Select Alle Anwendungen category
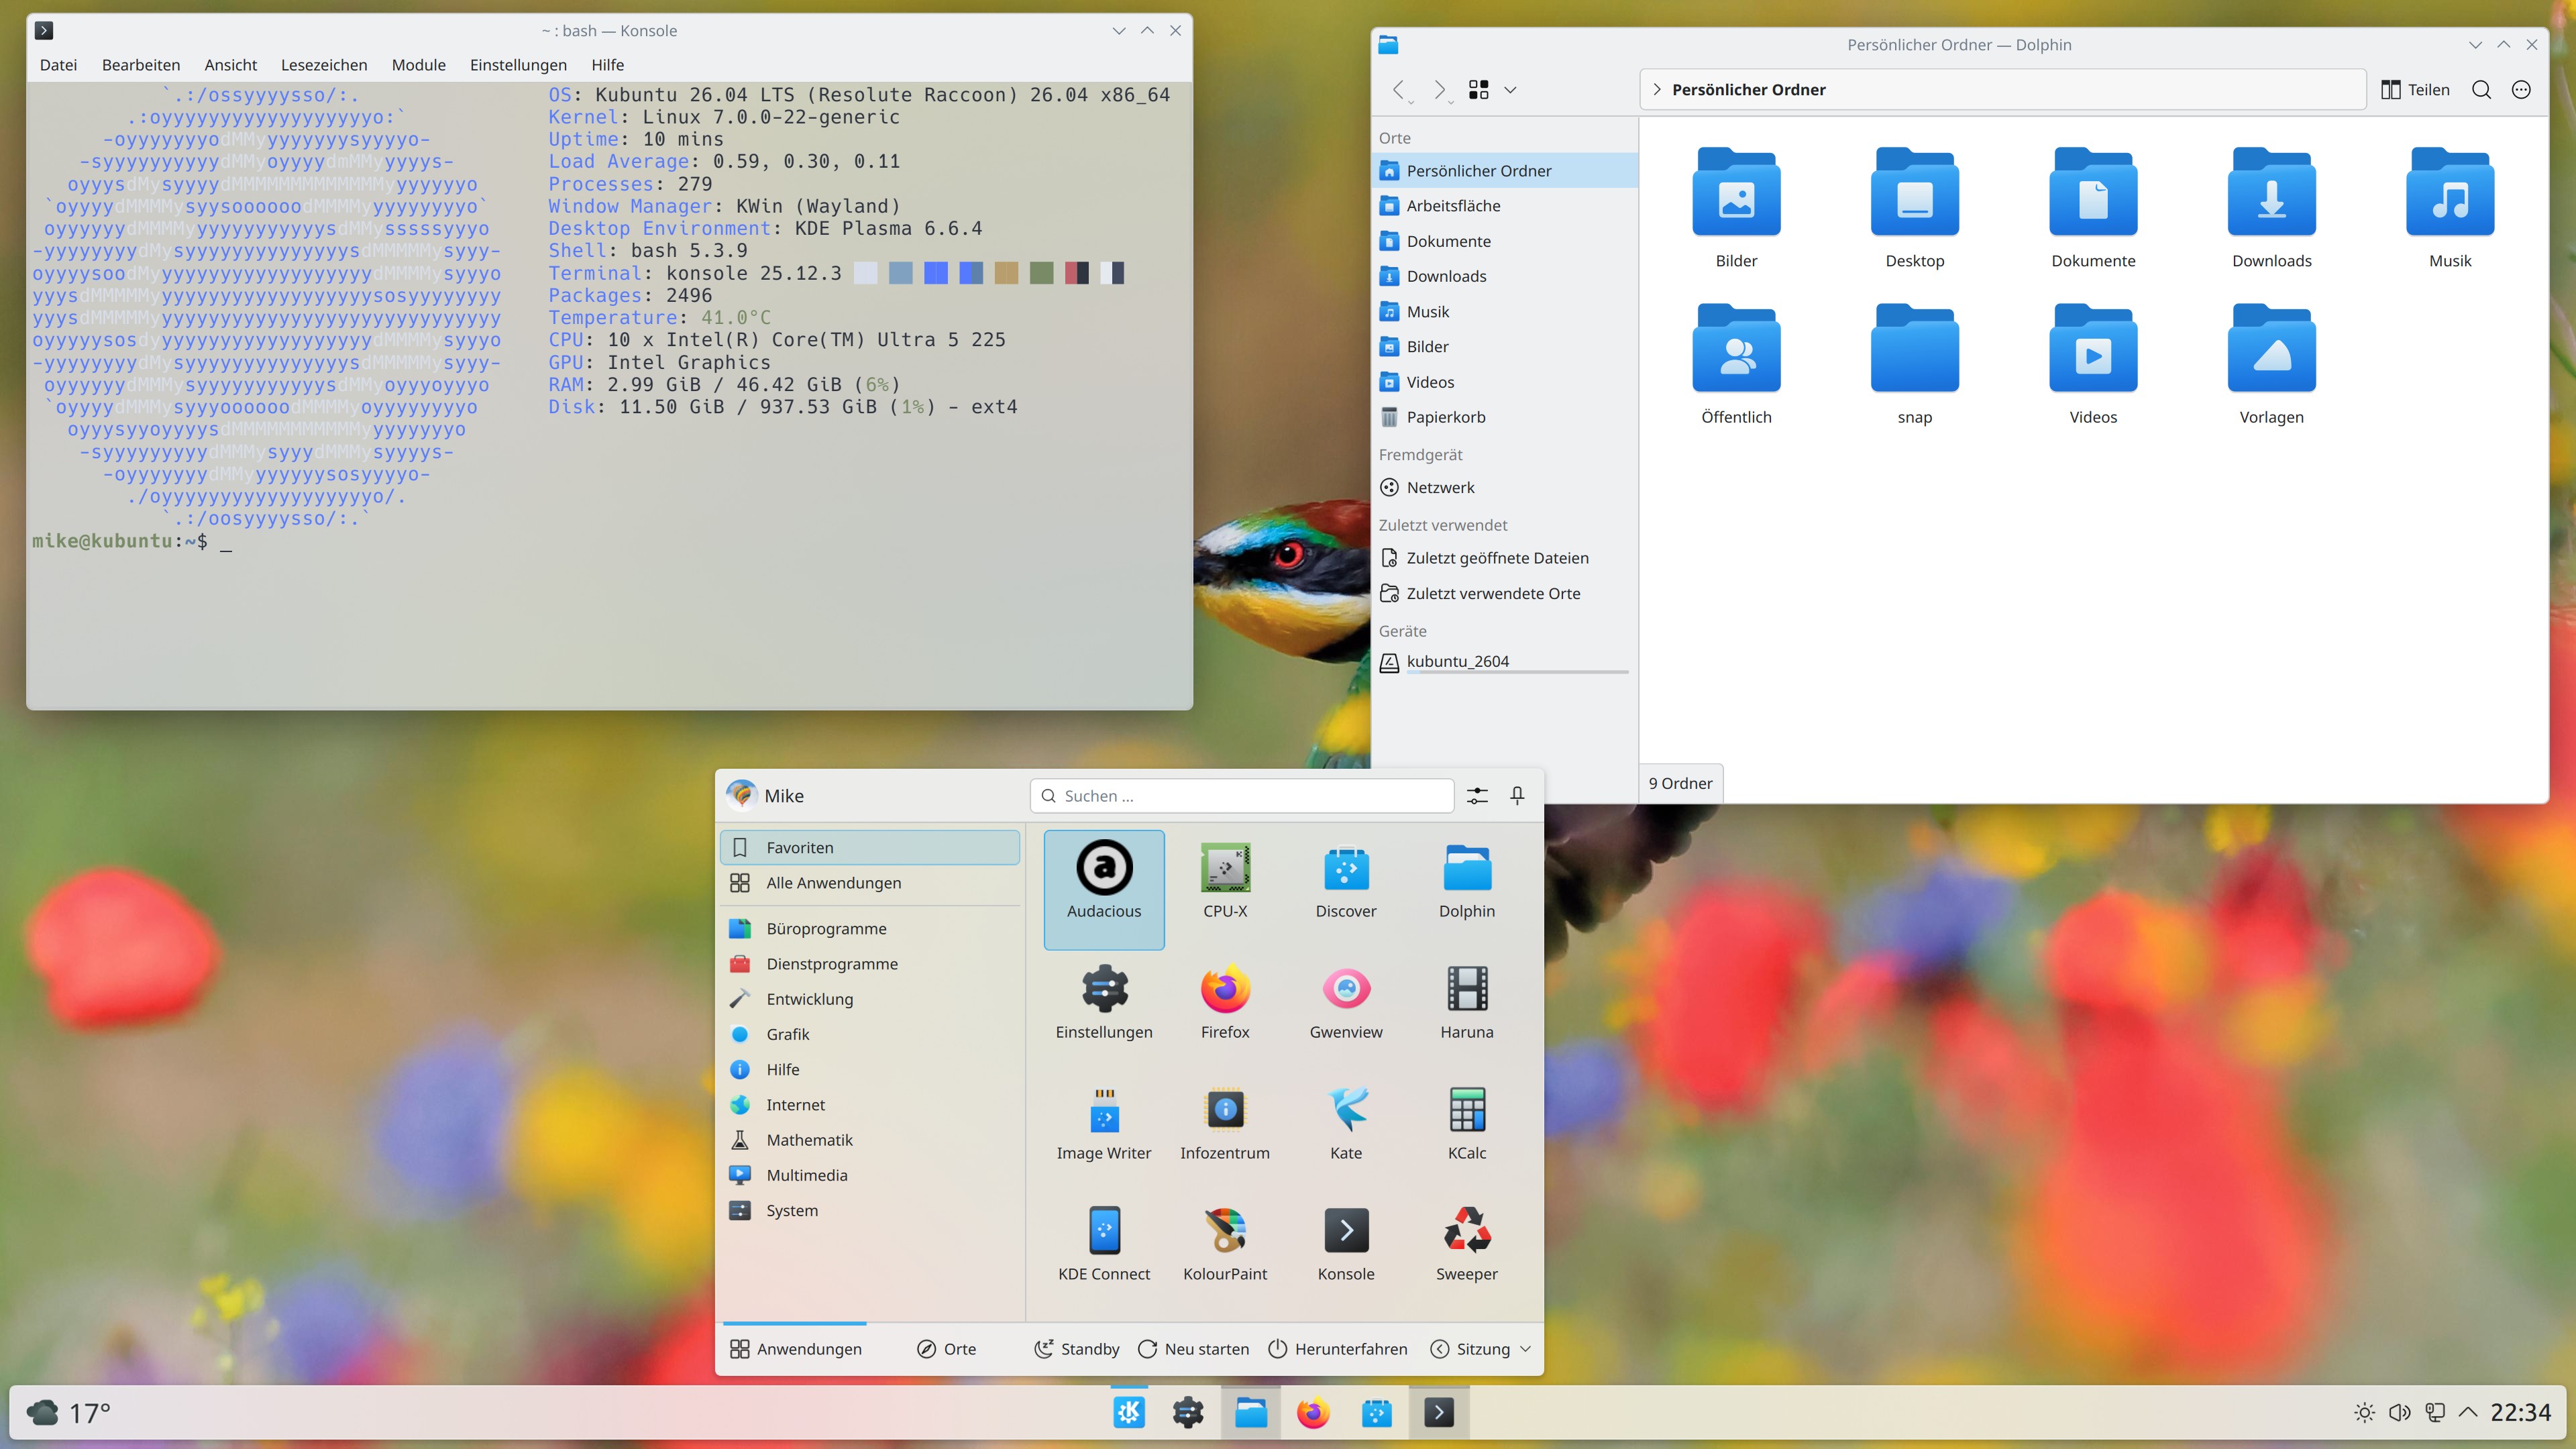This screenshot has width=2576, height=1449. coord(870,883)
